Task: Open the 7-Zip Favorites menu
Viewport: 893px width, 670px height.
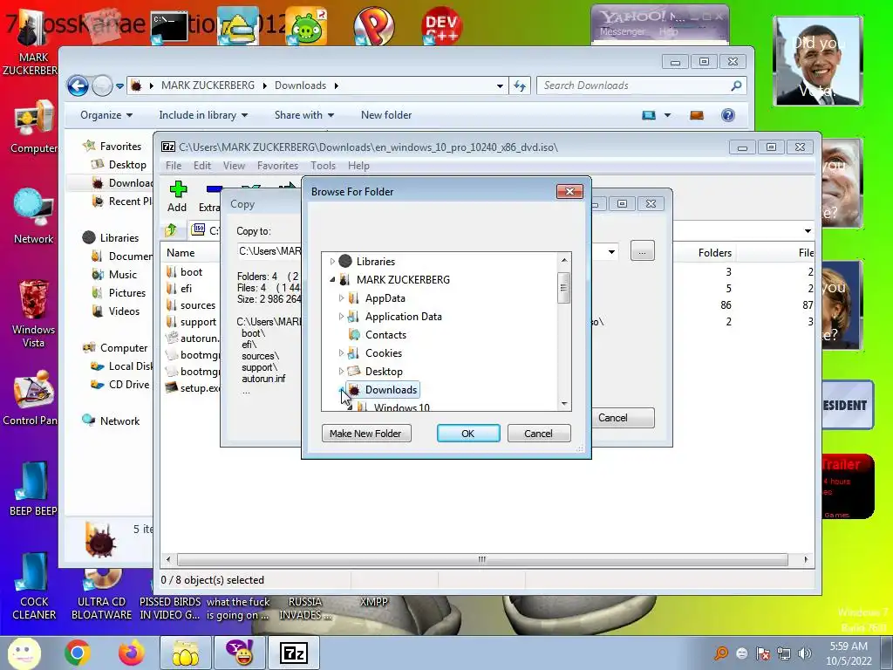Action: pyautogui.click(x=277, y=166)
